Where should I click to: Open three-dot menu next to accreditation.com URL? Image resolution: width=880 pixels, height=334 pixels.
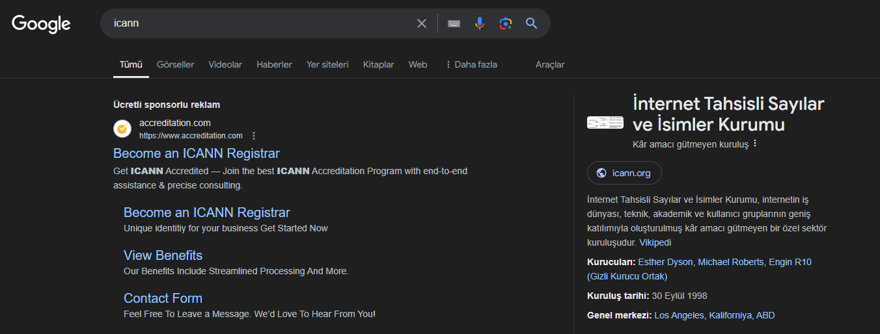(x=254, y=136)
